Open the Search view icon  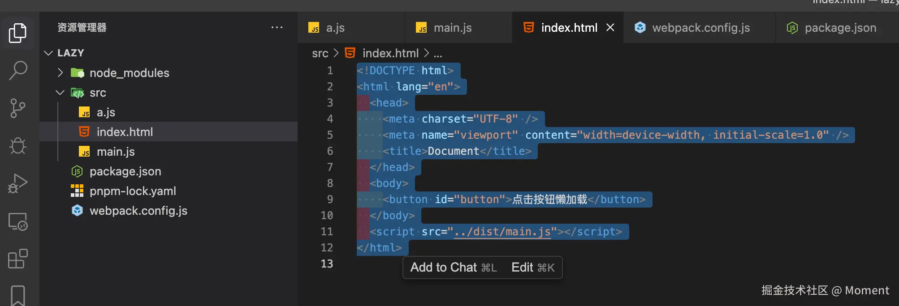[18, 70]
